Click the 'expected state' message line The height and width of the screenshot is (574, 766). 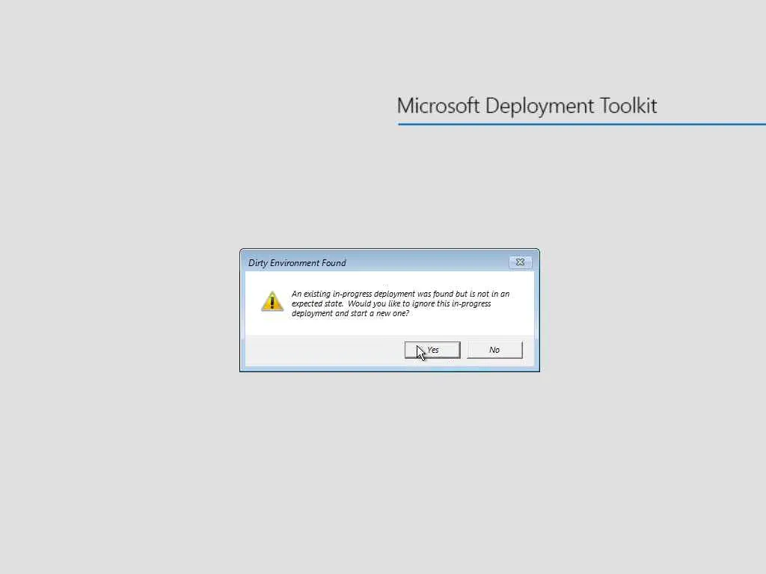(x=391, y=303)
